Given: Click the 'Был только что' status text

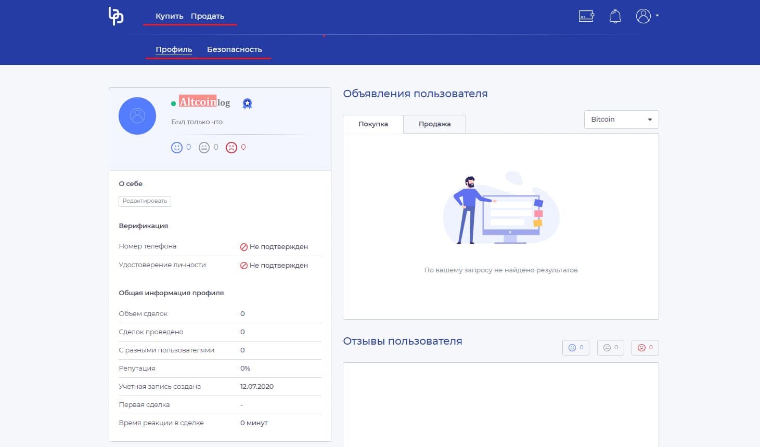Looking at the screenshot, I should click(x=197, y=122).
